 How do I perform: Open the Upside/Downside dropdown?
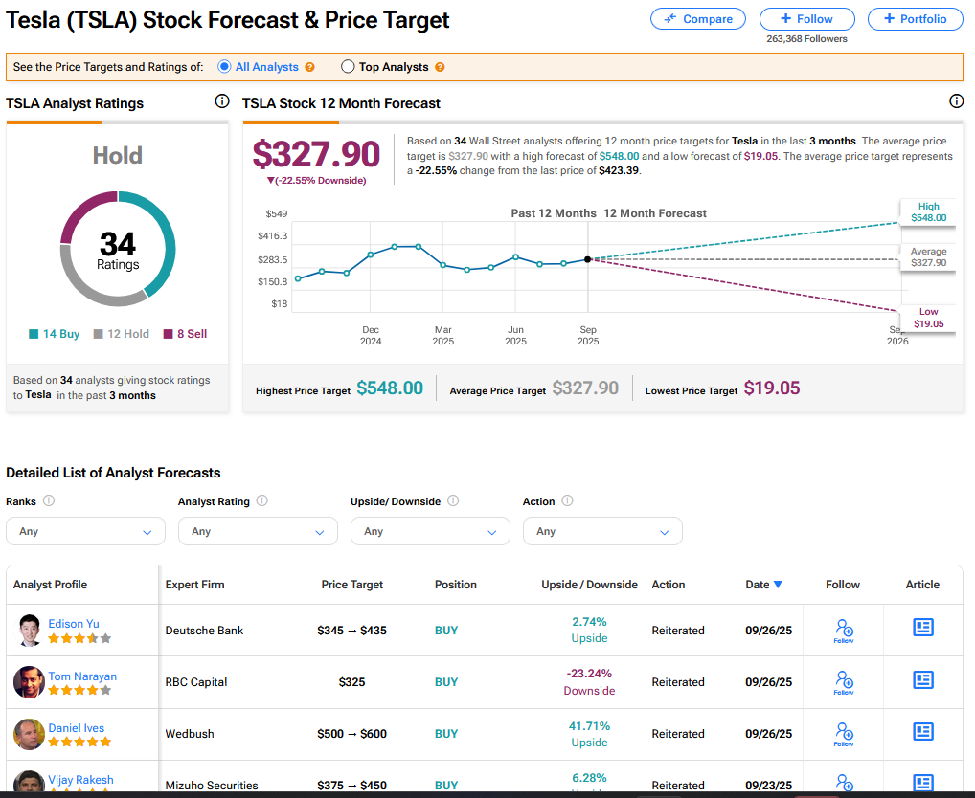pos(430,531)
